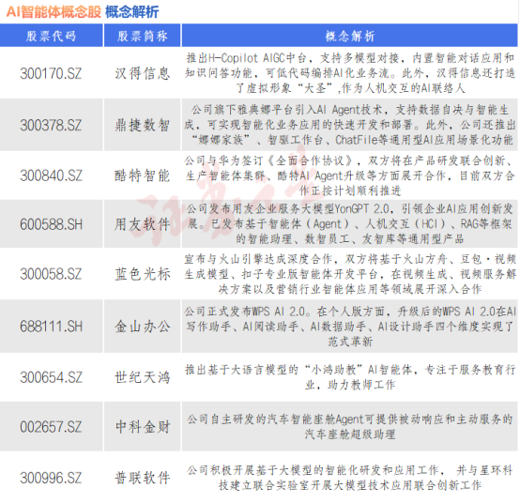Viewport: 520px width, 503px height.
Task: Select stock code 300840.SZ
Action: click(51, 175)
